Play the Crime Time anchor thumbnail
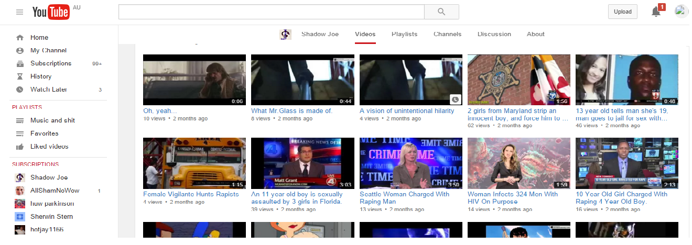692x245 pixels. click(411, 163)
